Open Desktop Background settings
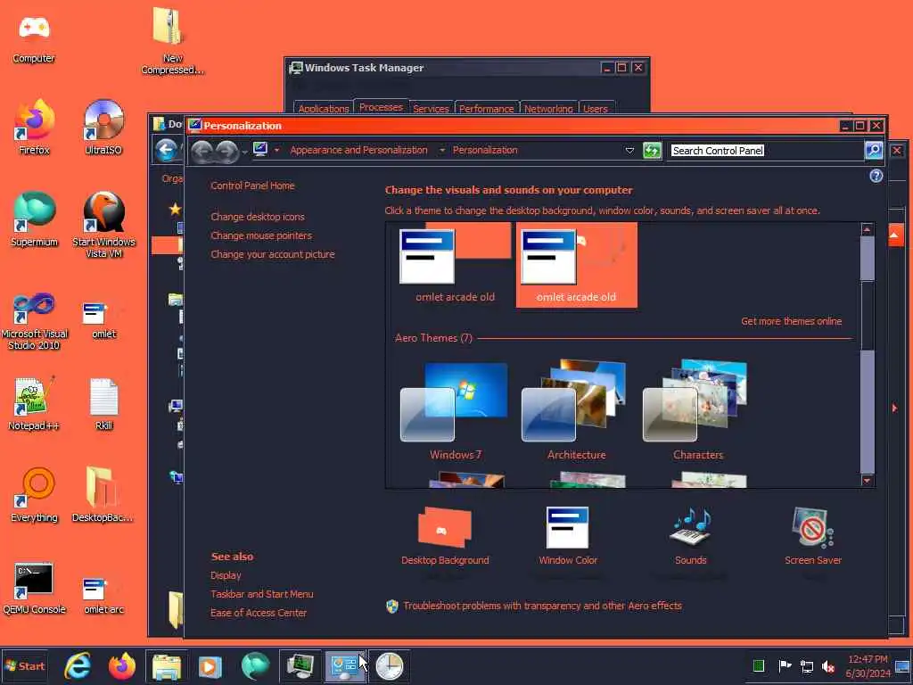913x685 pixels. [x=445, y=536]
